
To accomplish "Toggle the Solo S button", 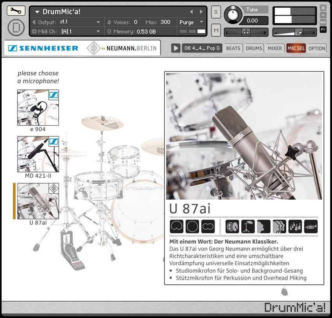I will tap(216, 12).
